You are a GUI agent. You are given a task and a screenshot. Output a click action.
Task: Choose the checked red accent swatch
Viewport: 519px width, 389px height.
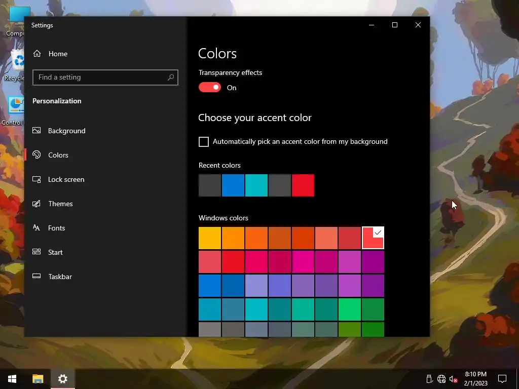373,238
